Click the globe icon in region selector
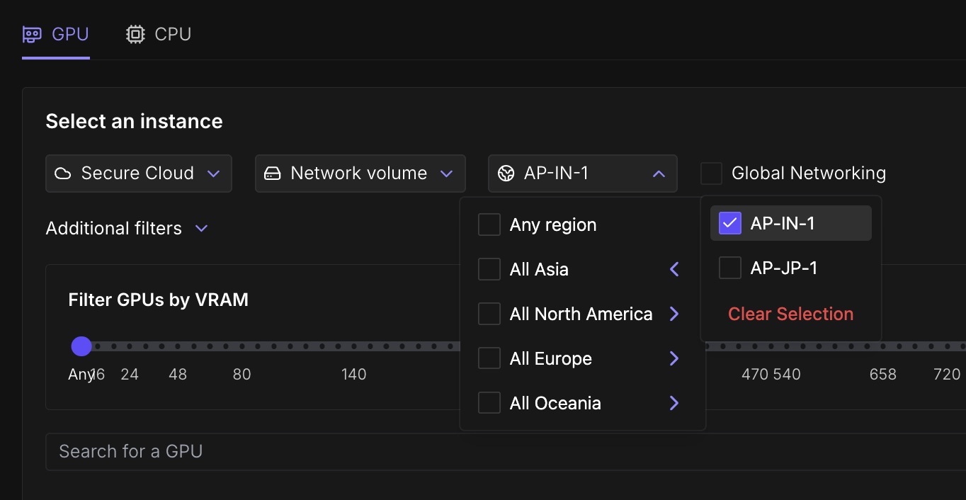Image resolution: width=966 pixels, height=500 pixels. 506,174
